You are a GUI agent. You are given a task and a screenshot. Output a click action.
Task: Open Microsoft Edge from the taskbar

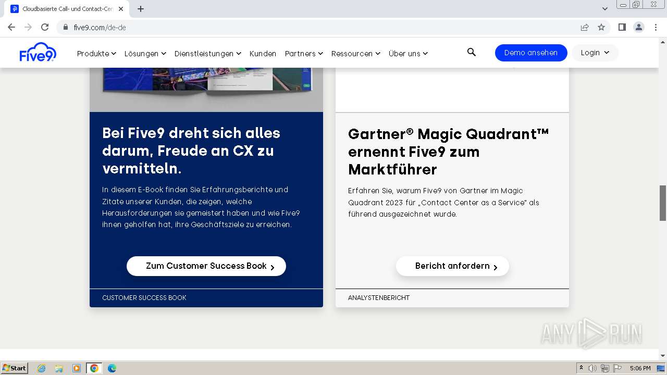112,368
